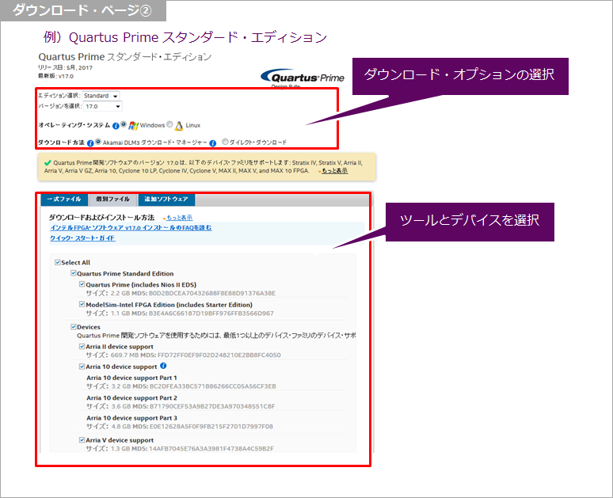Image resolution: width=613 pixels, height=498 pixels.
Task: Switch to the 追加ソフトウェア tab
Action: (166, 200)
